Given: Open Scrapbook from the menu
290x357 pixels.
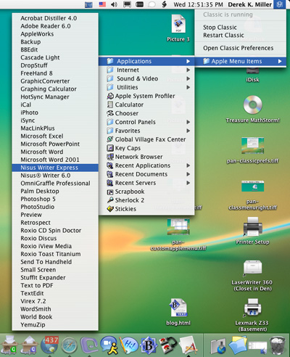Looking at the screenshot, I should tap(146, 192).
